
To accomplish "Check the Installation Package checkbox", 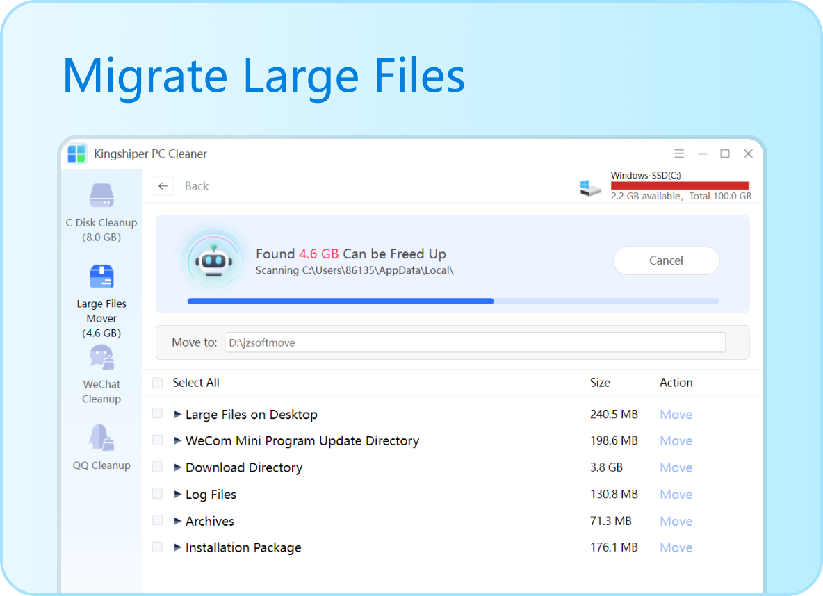I will [158, 547].
